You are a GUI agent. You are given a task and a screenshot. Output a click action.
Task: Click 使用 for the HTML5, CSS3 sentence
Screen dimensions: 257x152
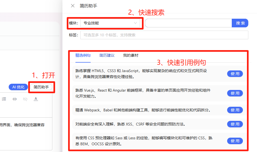pos(235,74)
